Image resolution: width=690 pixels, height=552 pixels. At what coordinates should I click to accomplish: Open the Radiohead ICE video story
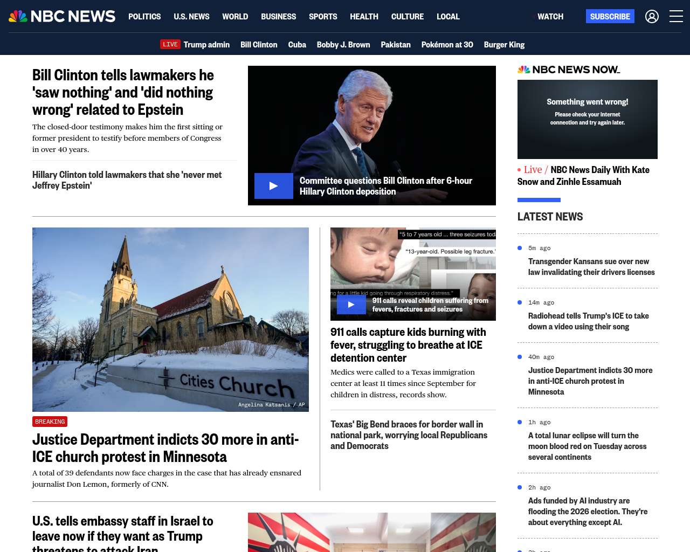(x=588, y=321)
